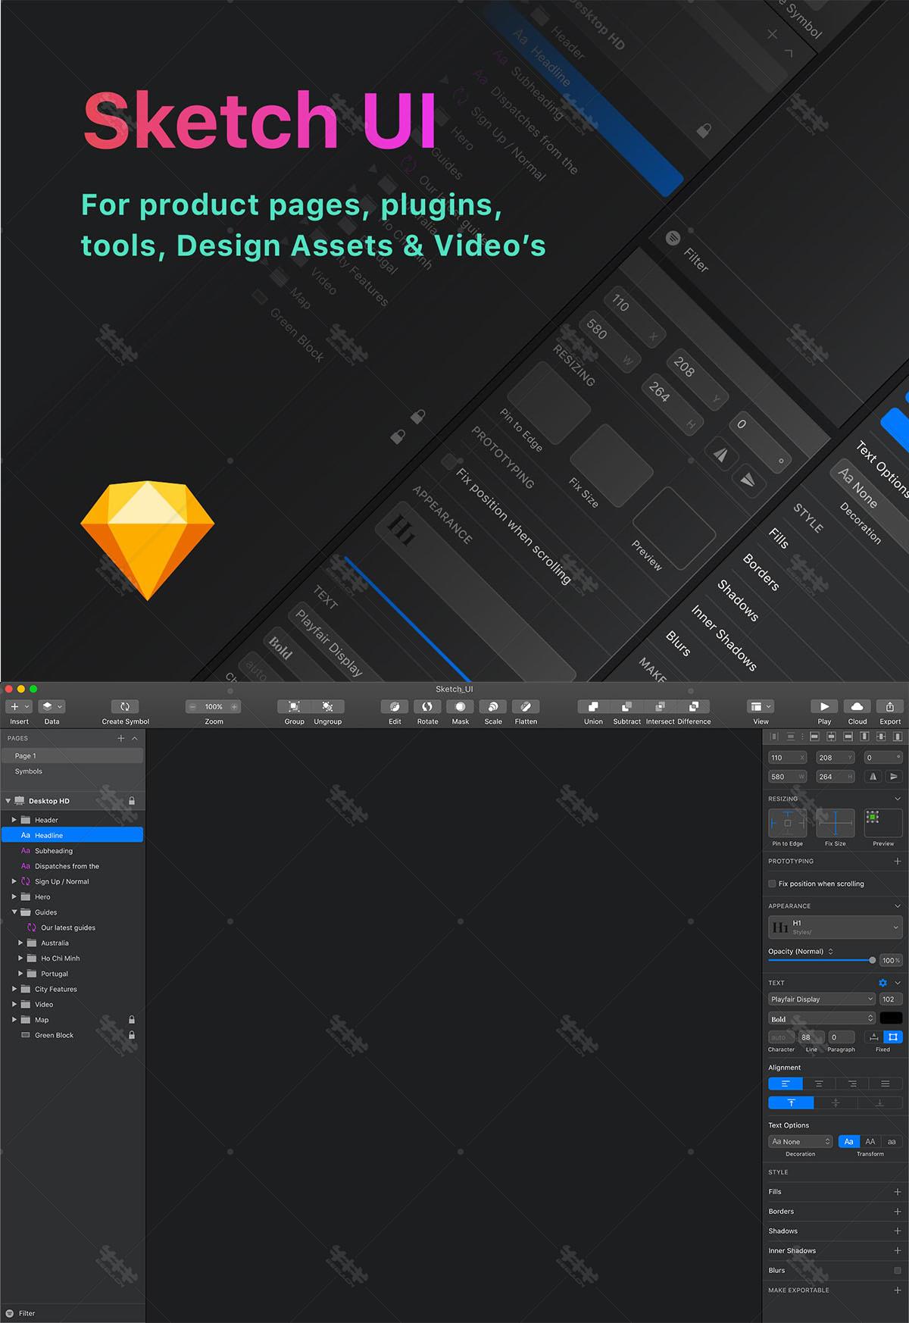Select the Scale tool

coord(493,706)
